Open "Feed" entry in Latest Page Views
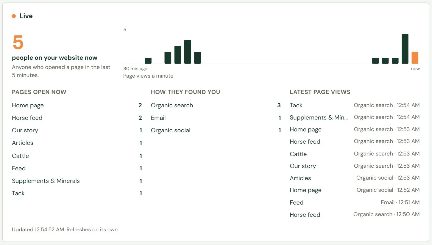 point(297,202)
